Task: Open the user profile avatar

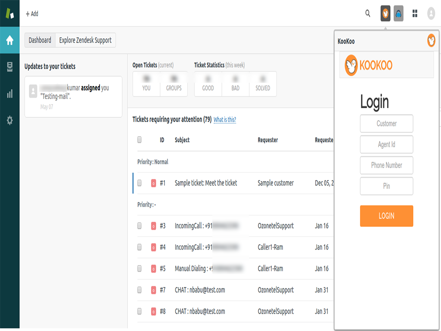Action: click(431, 13)
